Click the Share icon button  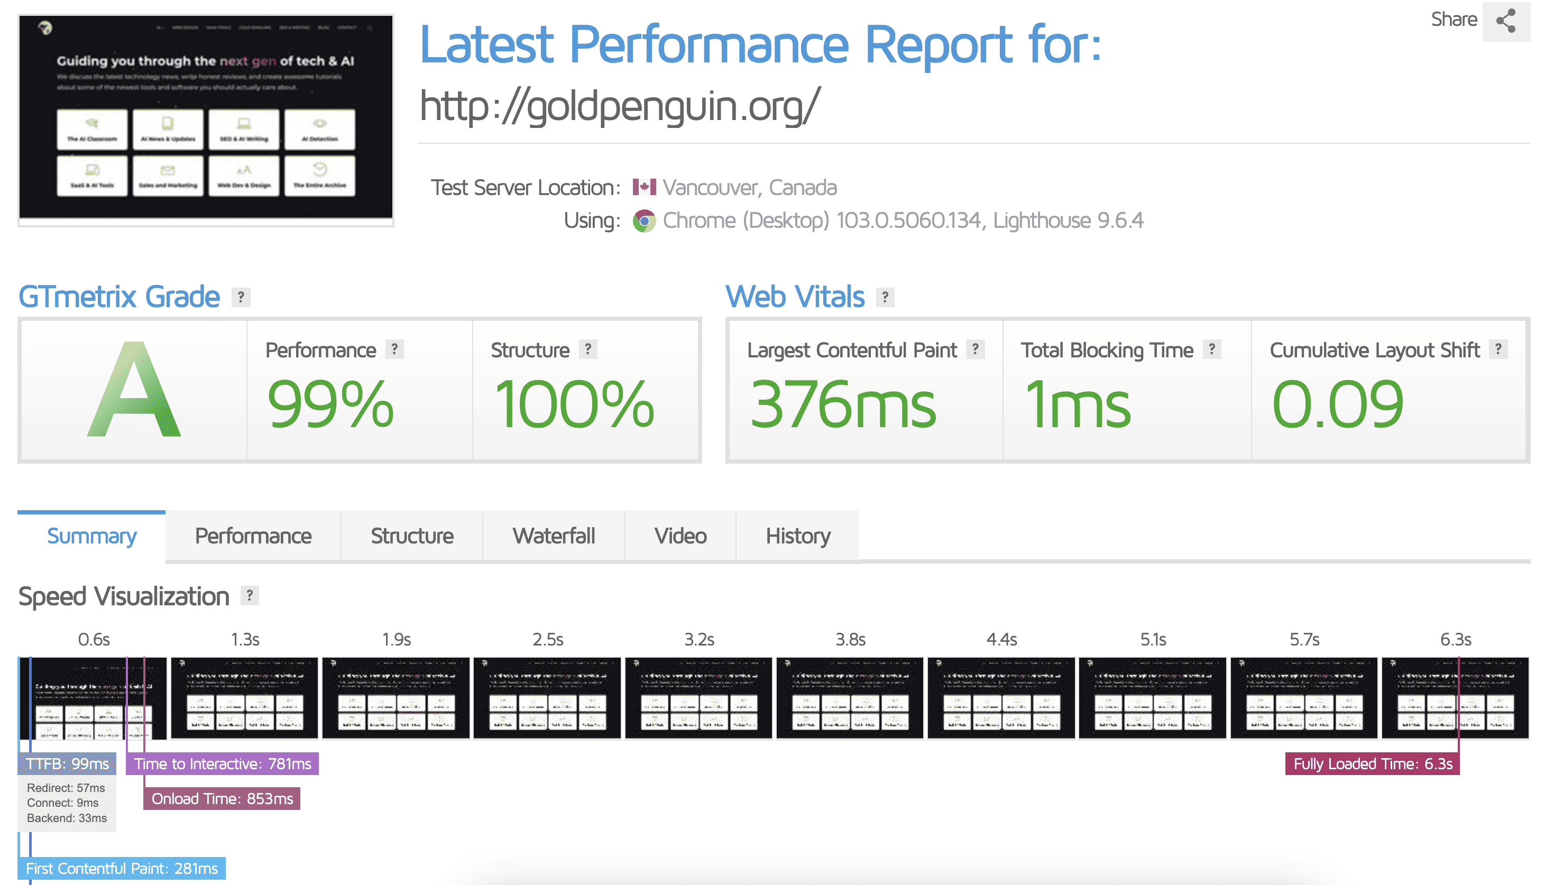1505,21
